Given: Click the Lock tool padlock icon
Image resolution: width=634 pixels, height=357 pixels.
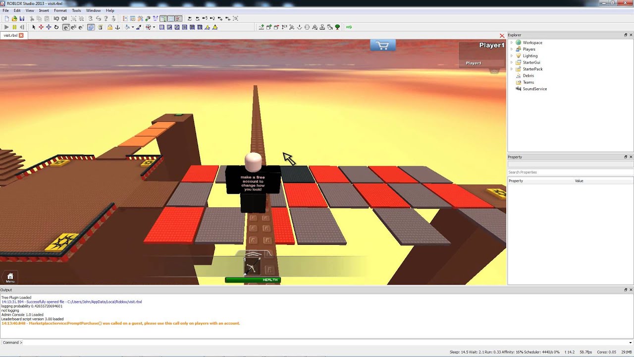Looking at the screenshot, I should tap(109, 27).
